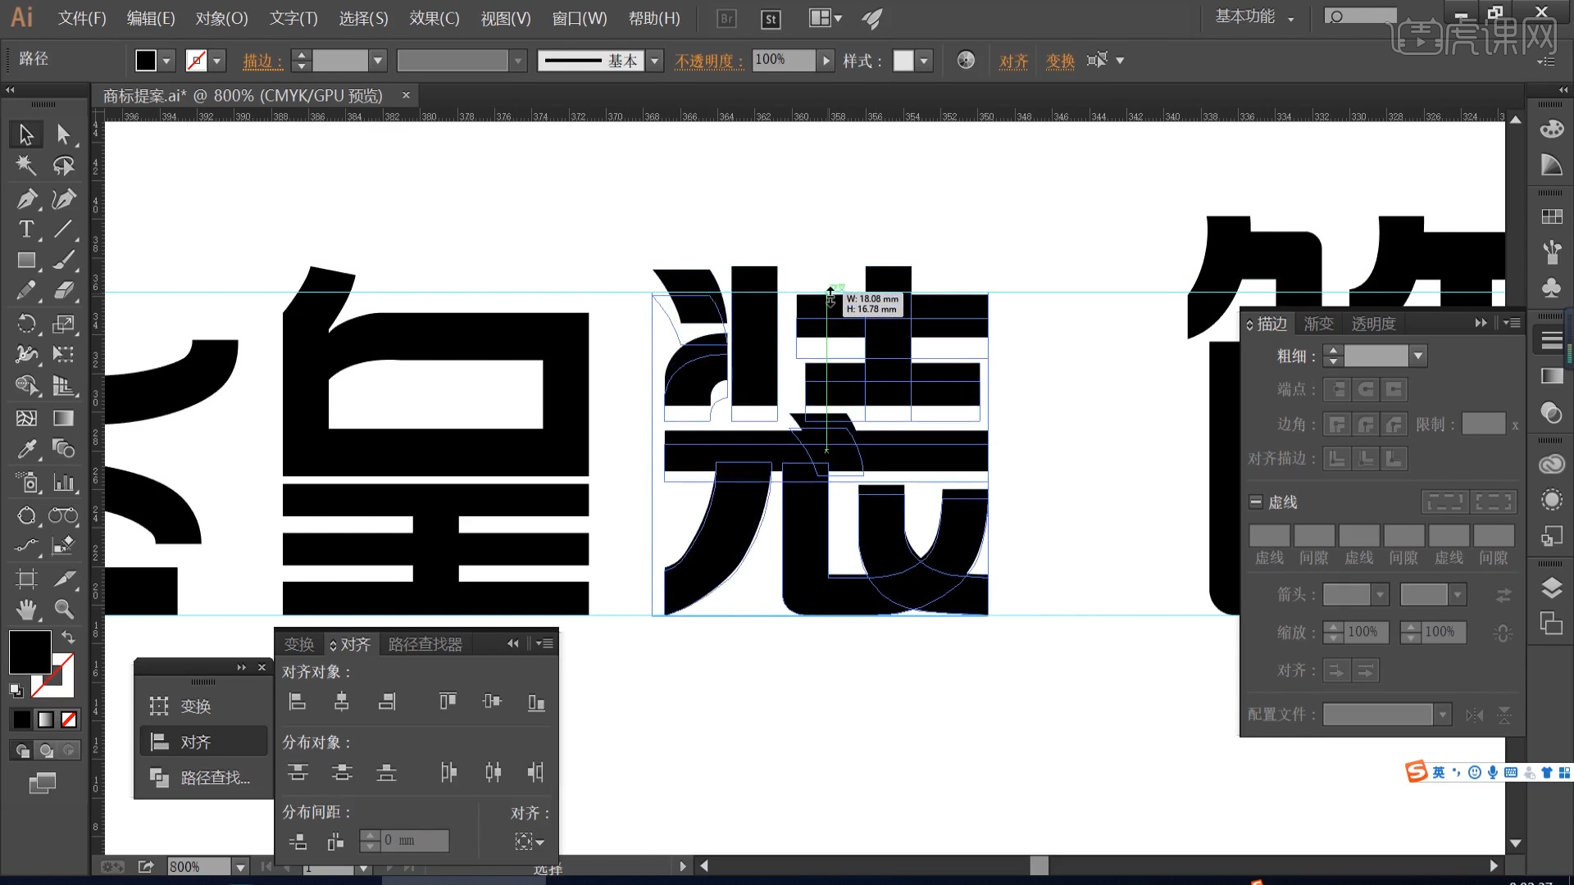1574x885 pixels.
Task: Open stroke weight dropdown in 描边 panel
Action: 1417,356
